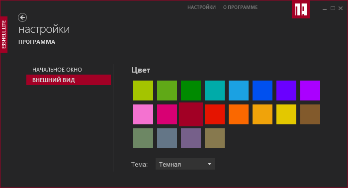Go back with the circled arrow icon
The image size is (348, 188).
click(22, 17)
